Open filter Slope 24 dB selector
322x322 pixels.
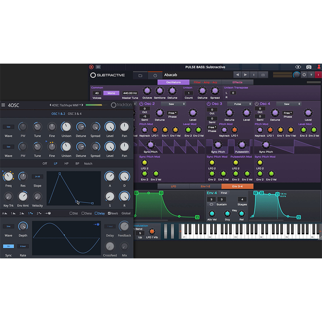point(37,177)
